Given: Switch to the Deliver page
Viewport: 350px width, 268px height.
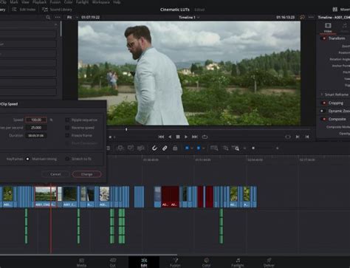Looking at the screenshot, I should coord(269,262).
